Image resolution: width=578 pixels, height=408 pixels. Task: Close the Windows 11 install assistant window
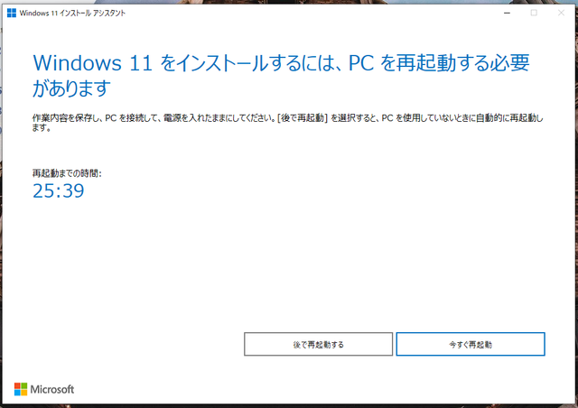click(561, 13)
